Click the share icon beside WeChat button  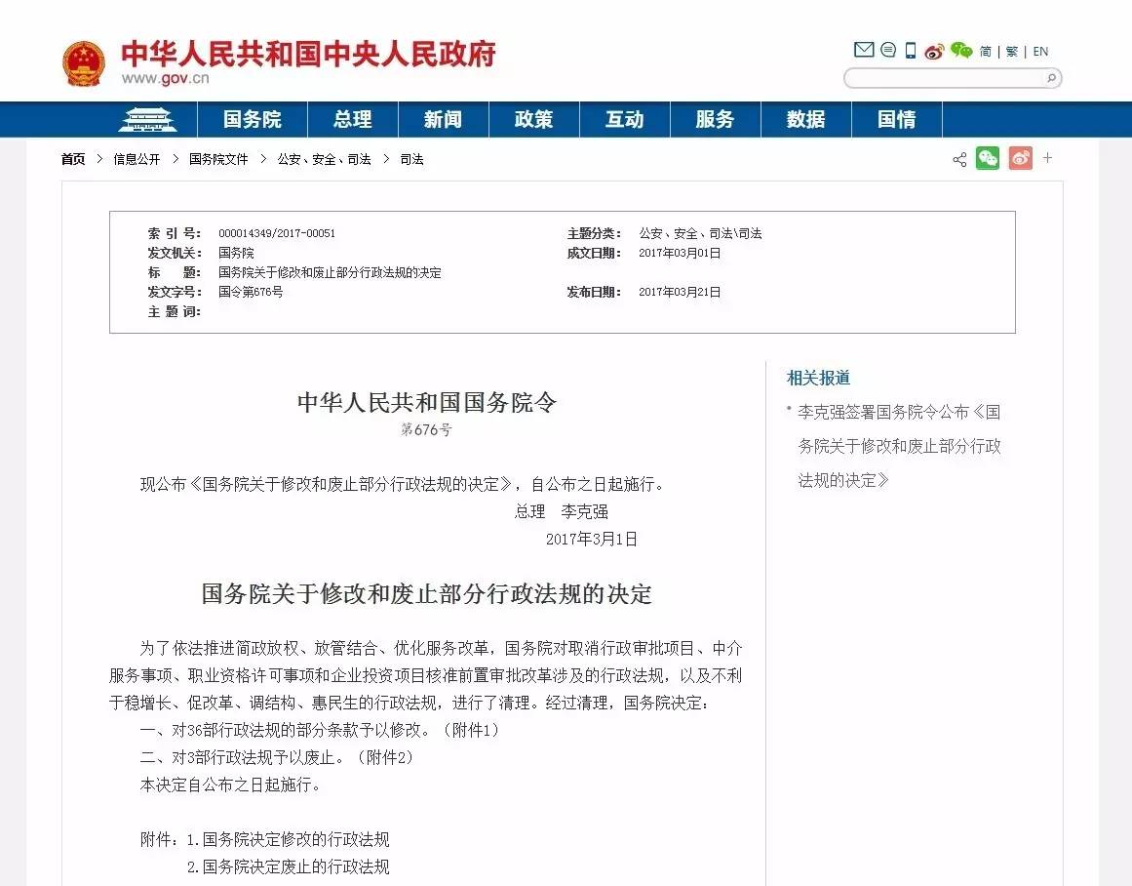959,159
